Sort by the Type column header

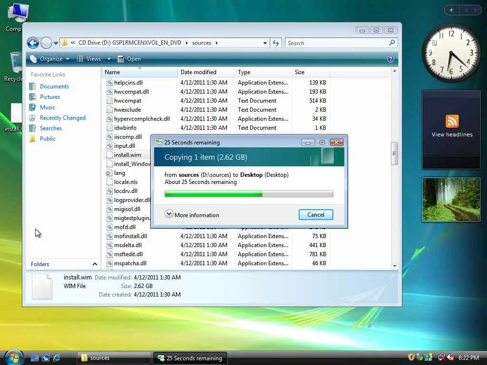point(263,72)
